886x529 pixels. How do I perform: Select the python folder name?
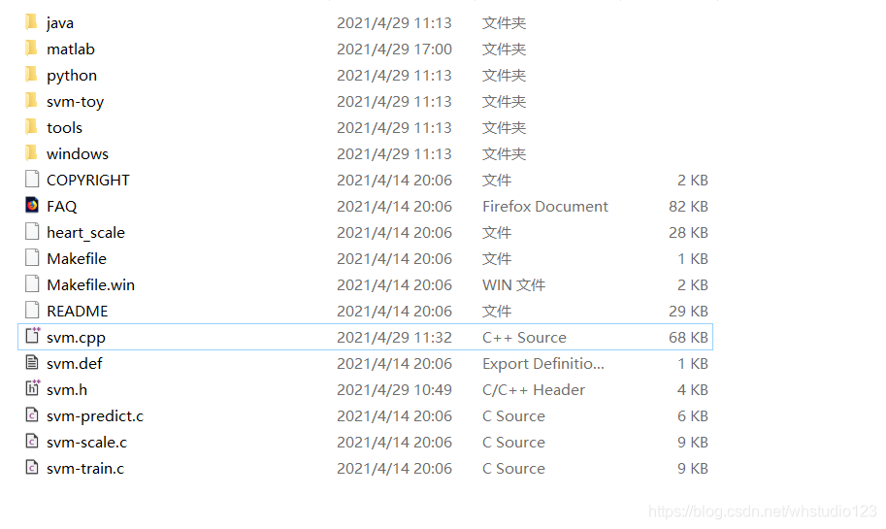click(72, 76)
